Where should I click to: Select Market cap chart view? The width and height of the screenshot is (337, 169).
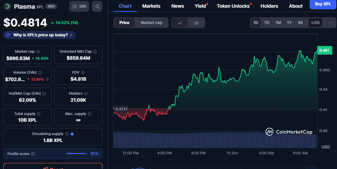point(151,23)
